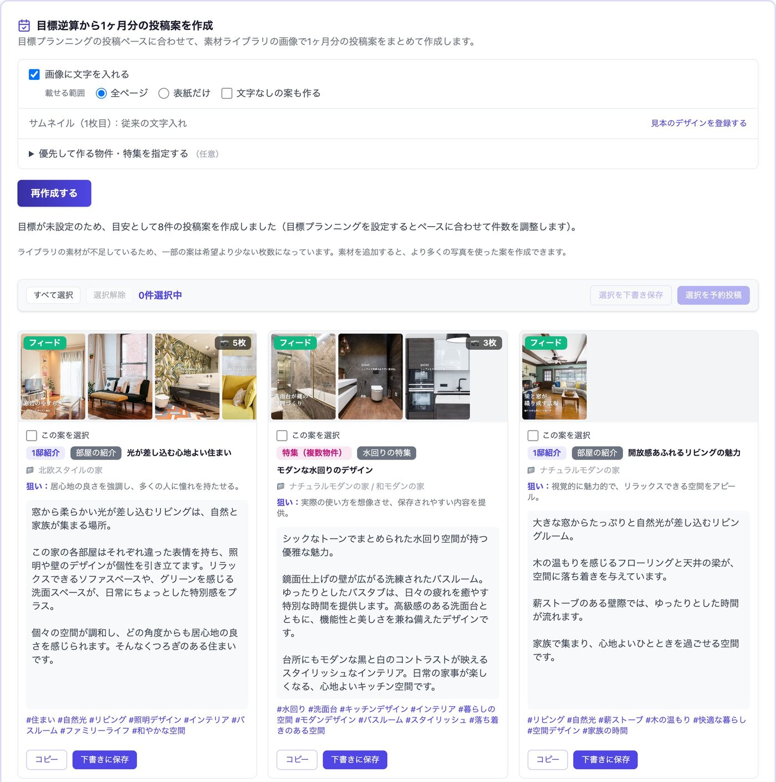Click the #ファミリーライフ hashtag

point(95,730)
